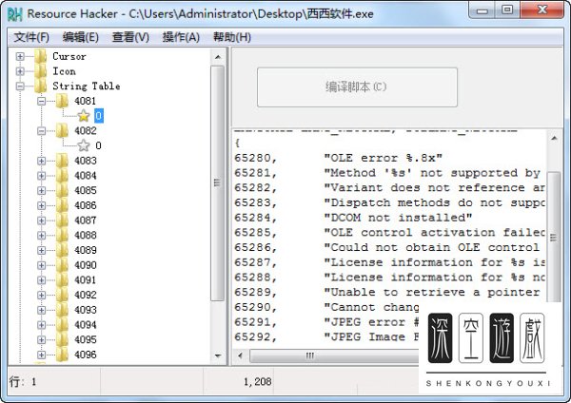Viewport: 571px width, 403px height.
Task: Select the 4094 tree label
Action: [x=86, y=325]
